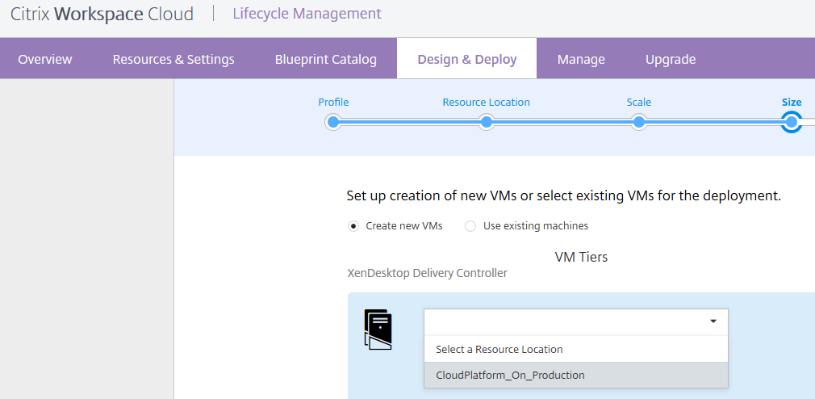The height and width of the screenshot is (399, 815).
Task: Choose the Use existing machines option
Action: 470,226
